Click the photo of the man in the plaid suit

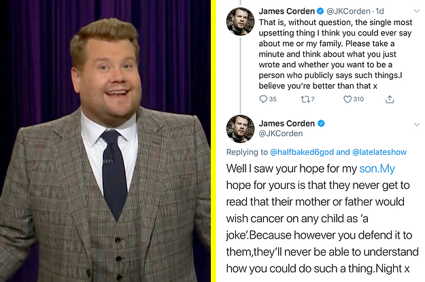coord(105,141)
